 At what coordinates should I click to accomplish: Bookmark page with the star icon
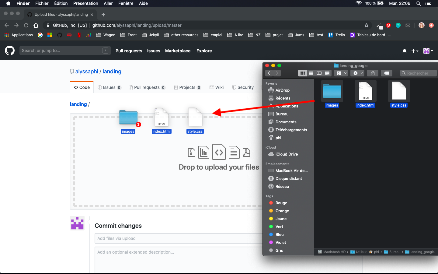[367, 25]
